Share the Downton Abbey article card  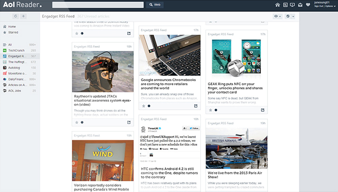pyautogui.click(x=129, y=33)
